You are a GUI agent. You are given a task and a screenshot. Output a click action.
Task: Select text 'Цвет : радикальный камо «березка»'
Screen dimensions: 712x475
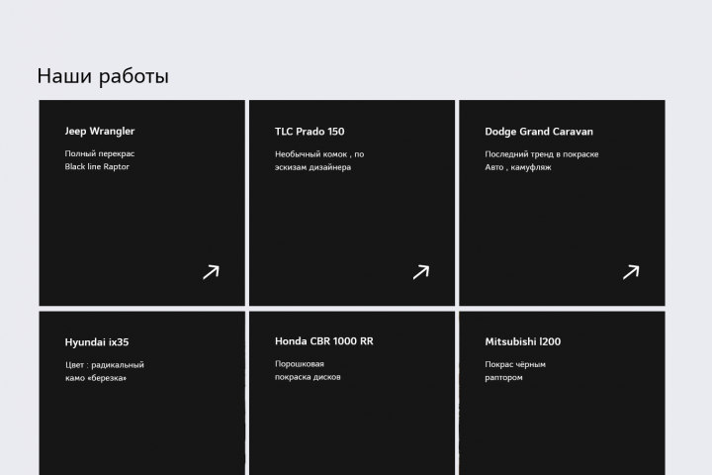coord(105,371)
